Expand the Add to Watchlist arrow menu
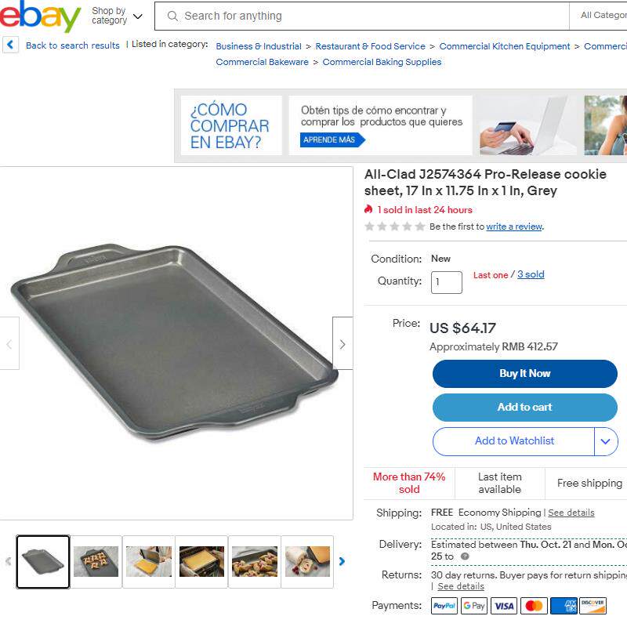 pyautogui.click(x=606, y=441)
